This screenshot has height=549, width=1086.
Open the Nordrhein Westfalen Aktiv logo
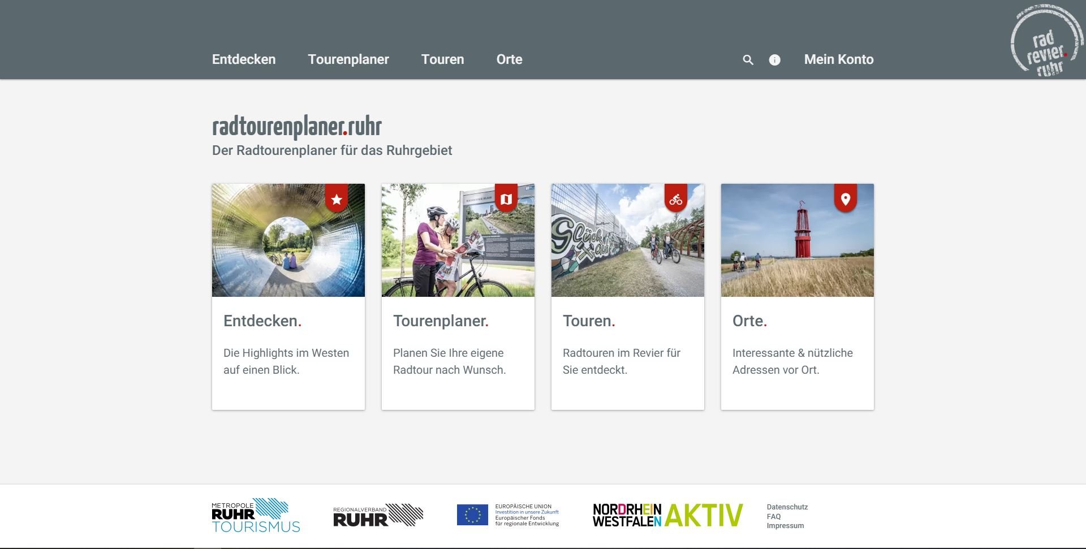pos(667,515)
